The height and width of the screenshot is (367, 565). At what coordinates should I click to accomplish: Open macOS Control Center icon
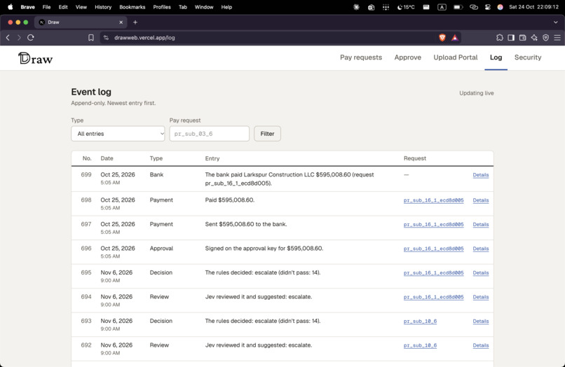(x=487, y=7)
